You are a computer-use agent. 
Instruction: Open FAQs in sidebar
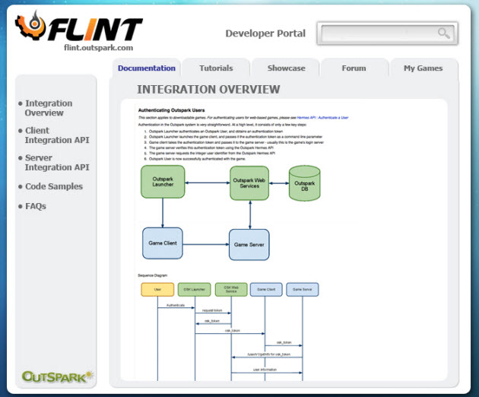36,206
